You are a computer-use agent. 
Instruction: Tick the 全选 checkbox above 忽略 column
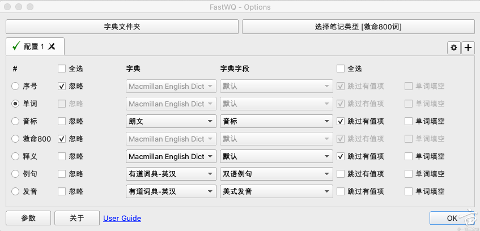point(62,69)
